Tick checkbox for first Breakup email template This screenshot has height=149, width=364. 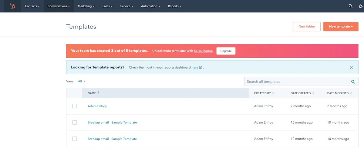75,122
